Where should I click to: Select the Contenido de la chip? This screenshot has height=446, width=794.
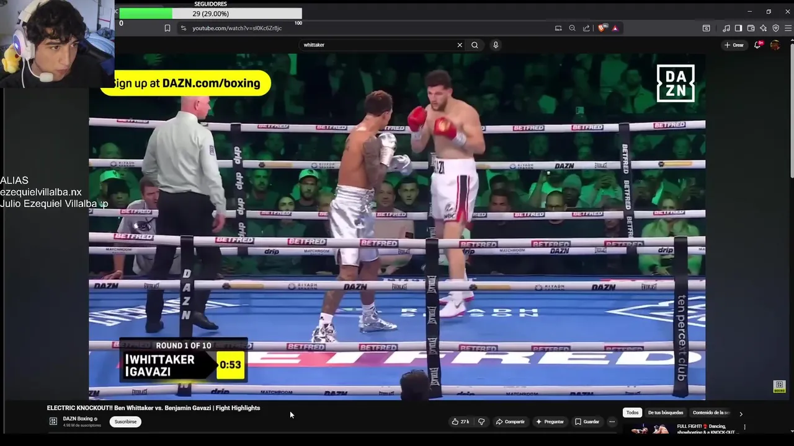711,413
